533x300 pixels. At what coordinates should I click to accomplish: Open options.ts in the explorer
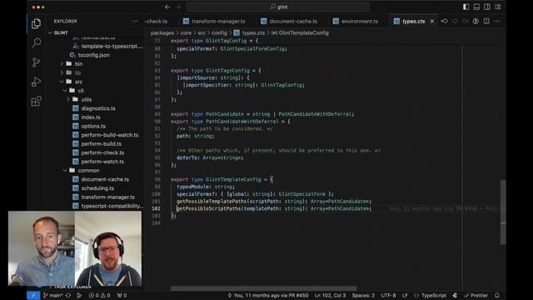[x=93, y=126]
